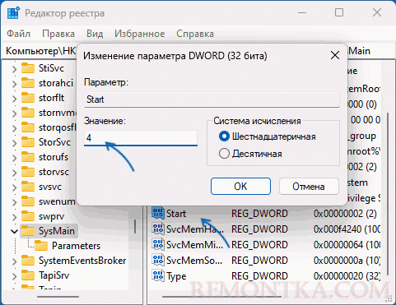
Task: Select the swenum folder icon
Action: click(x=28, y=201)
